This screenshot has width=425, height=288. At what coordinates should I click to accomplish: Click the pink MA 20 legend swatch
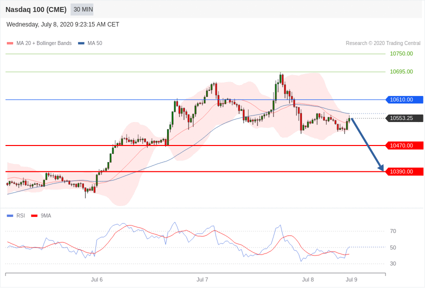pos(10,43)
